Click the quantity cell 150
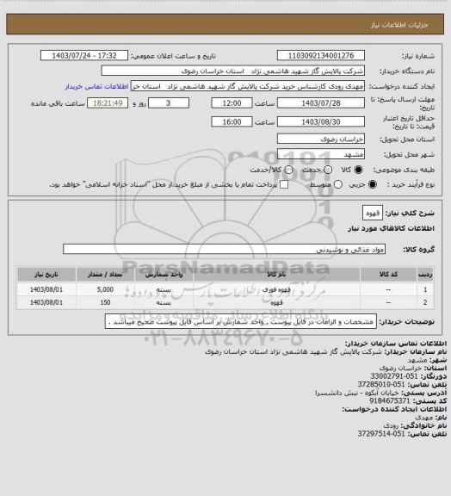Screen dimensions: 451x496 point(105,303)
